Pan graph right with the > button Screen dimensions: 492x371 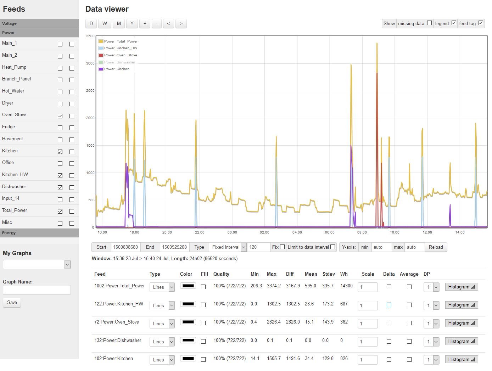pos(181,24)
